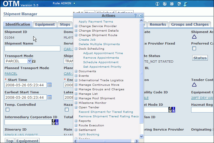Viewport: 214px width, 143px height.
Task: Toggle the Hazardous checkbox
Action: [67, 109]
